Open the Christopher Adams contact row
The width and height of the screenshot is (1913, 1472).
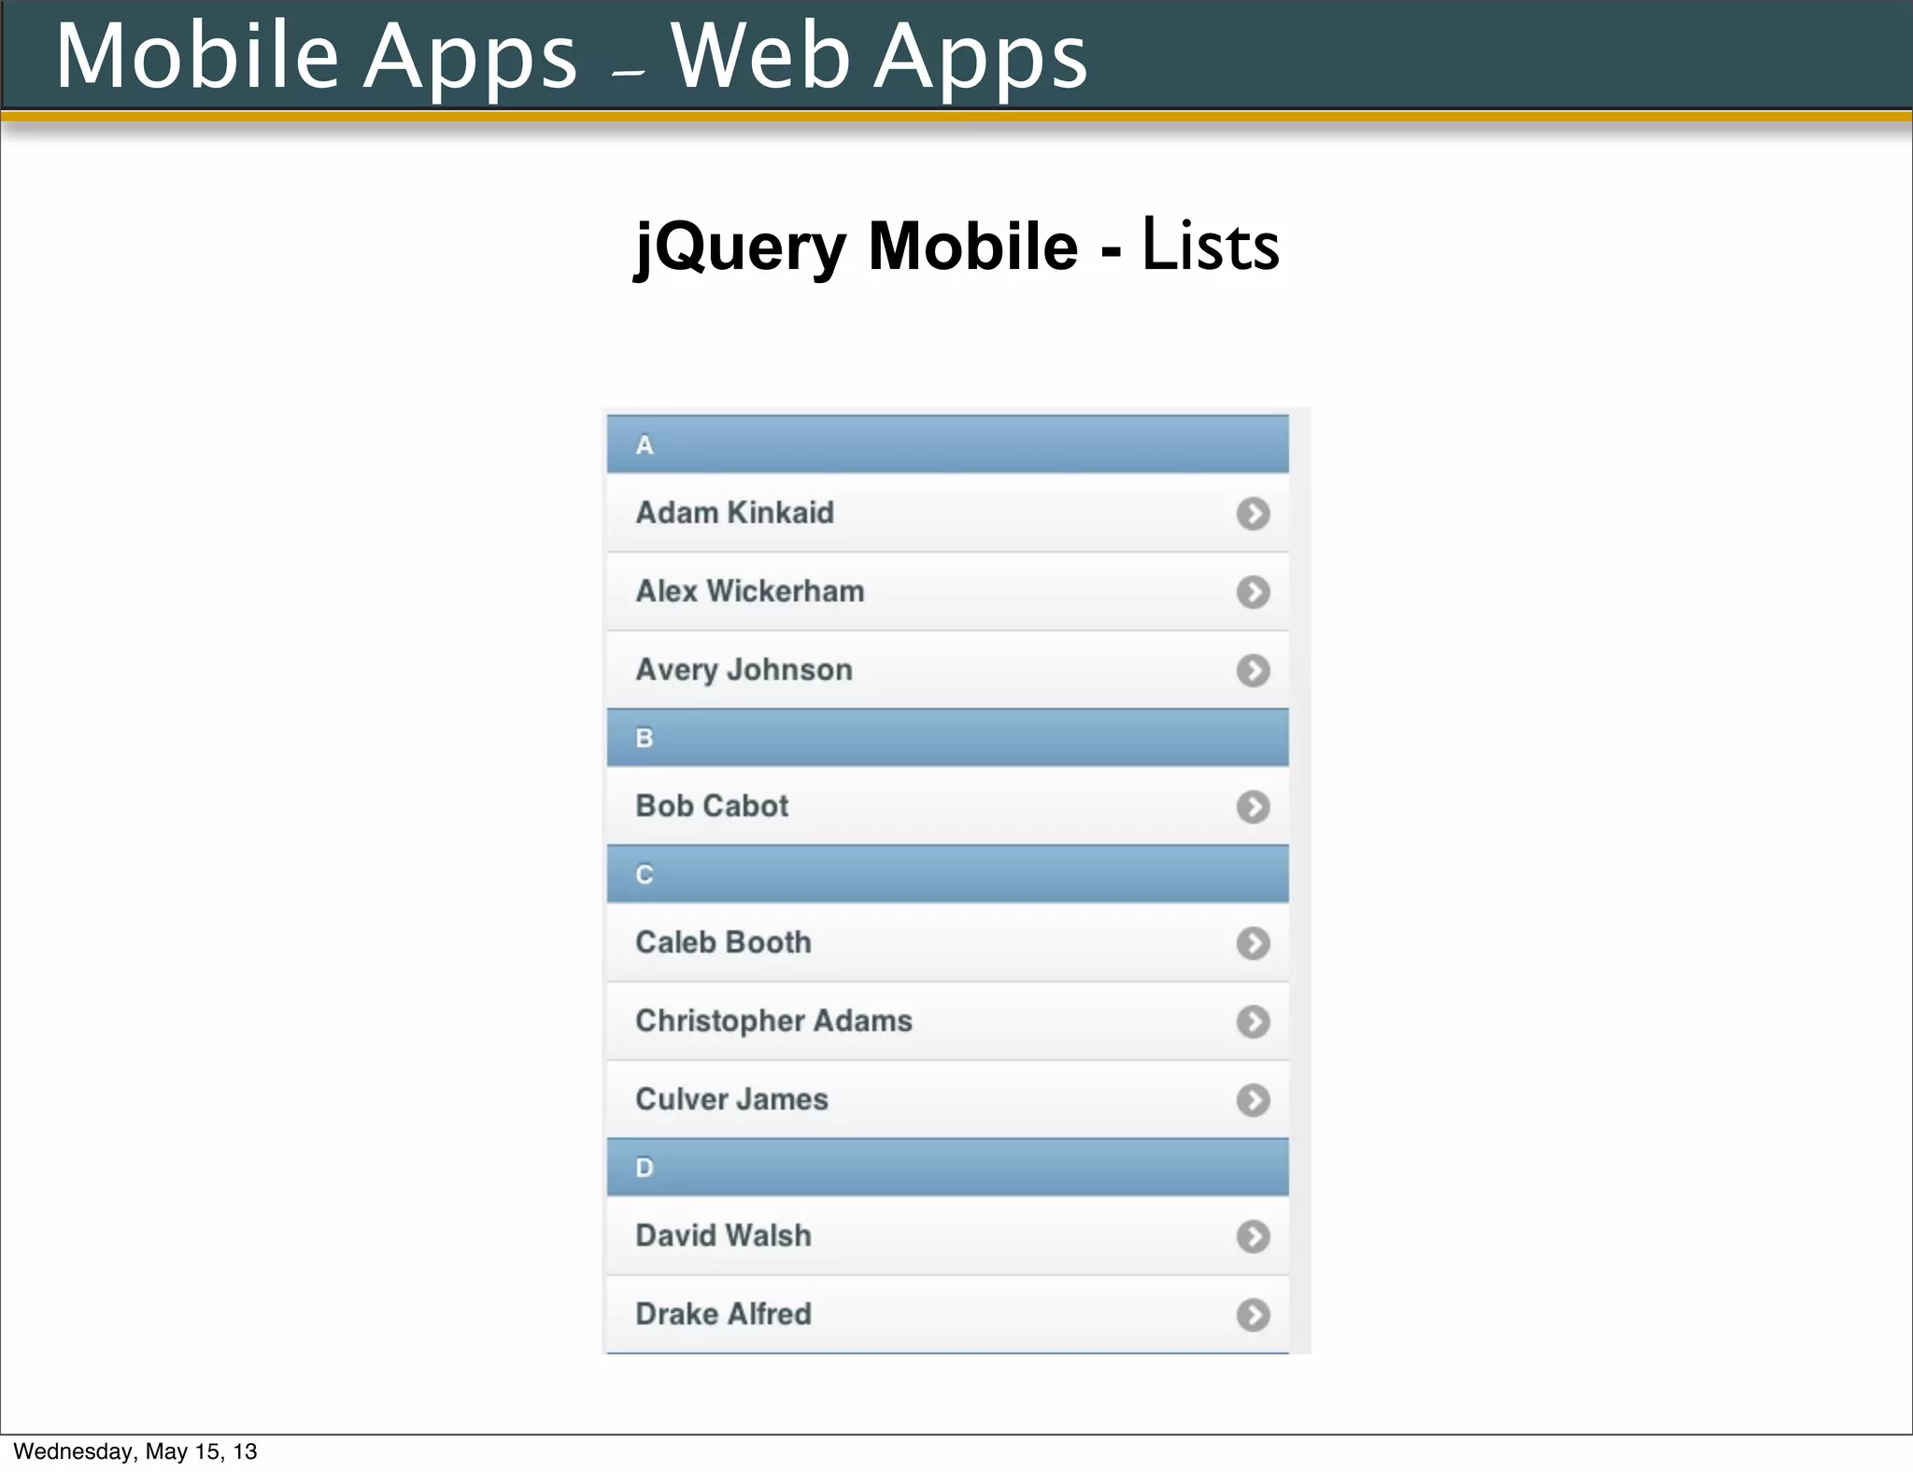point(773,1021)
